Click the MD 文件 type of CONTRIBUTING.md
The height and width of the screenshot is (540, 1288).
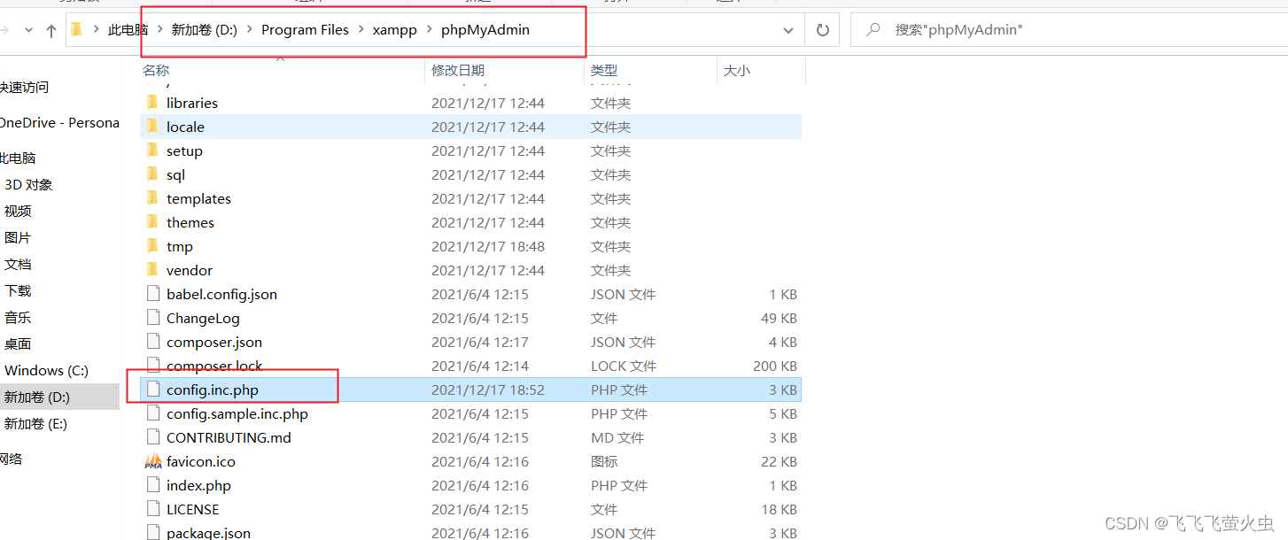tap(618, 437)
